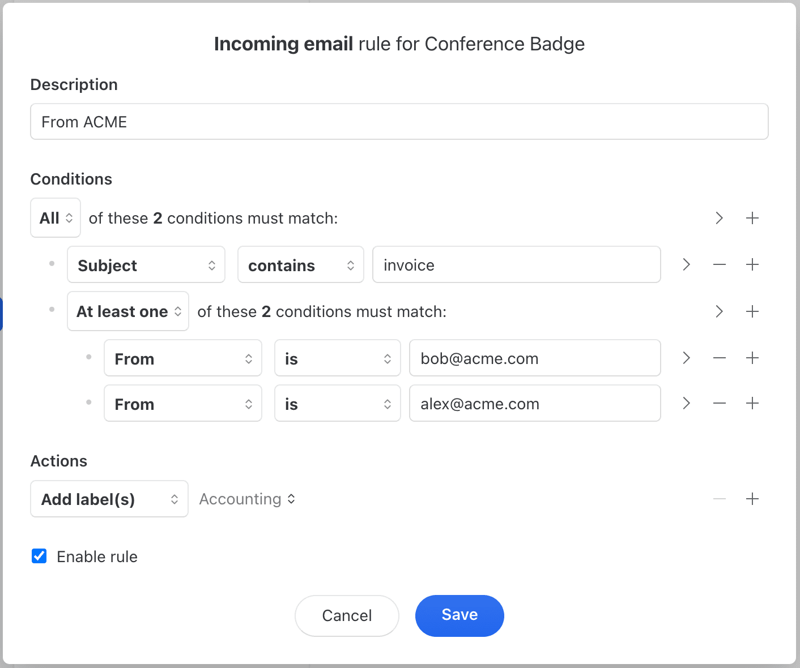
Task: Change the contains operator dropdown
Action: [x=300, y=265]
